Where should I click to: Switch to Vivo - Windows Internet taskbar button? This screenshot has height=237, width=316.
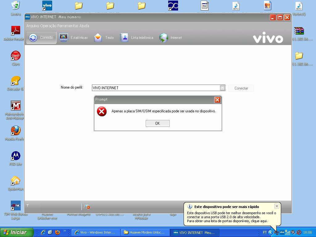click(96, 233)
